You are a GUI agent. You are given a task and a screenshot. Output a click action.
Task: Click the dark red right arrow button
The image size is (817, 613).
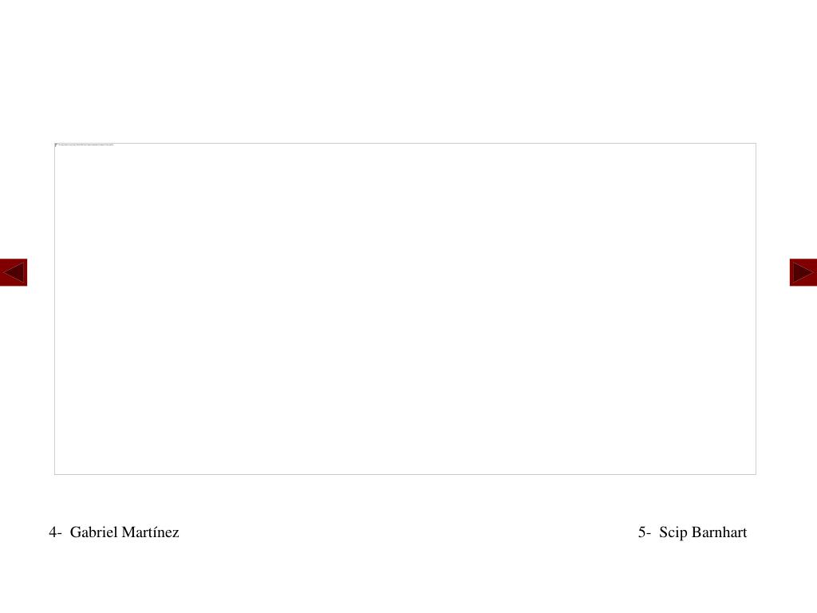(x=803, y=272)
